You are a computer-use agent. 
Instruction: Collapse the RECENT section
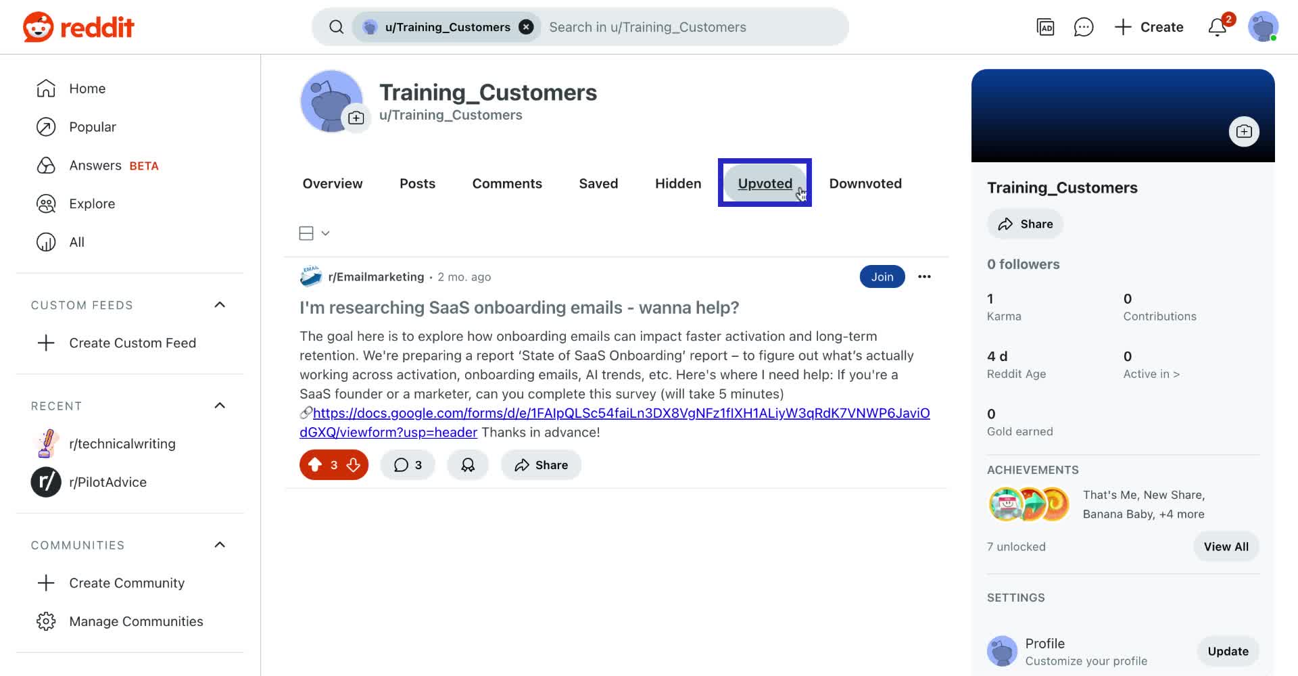coord(219,405)
